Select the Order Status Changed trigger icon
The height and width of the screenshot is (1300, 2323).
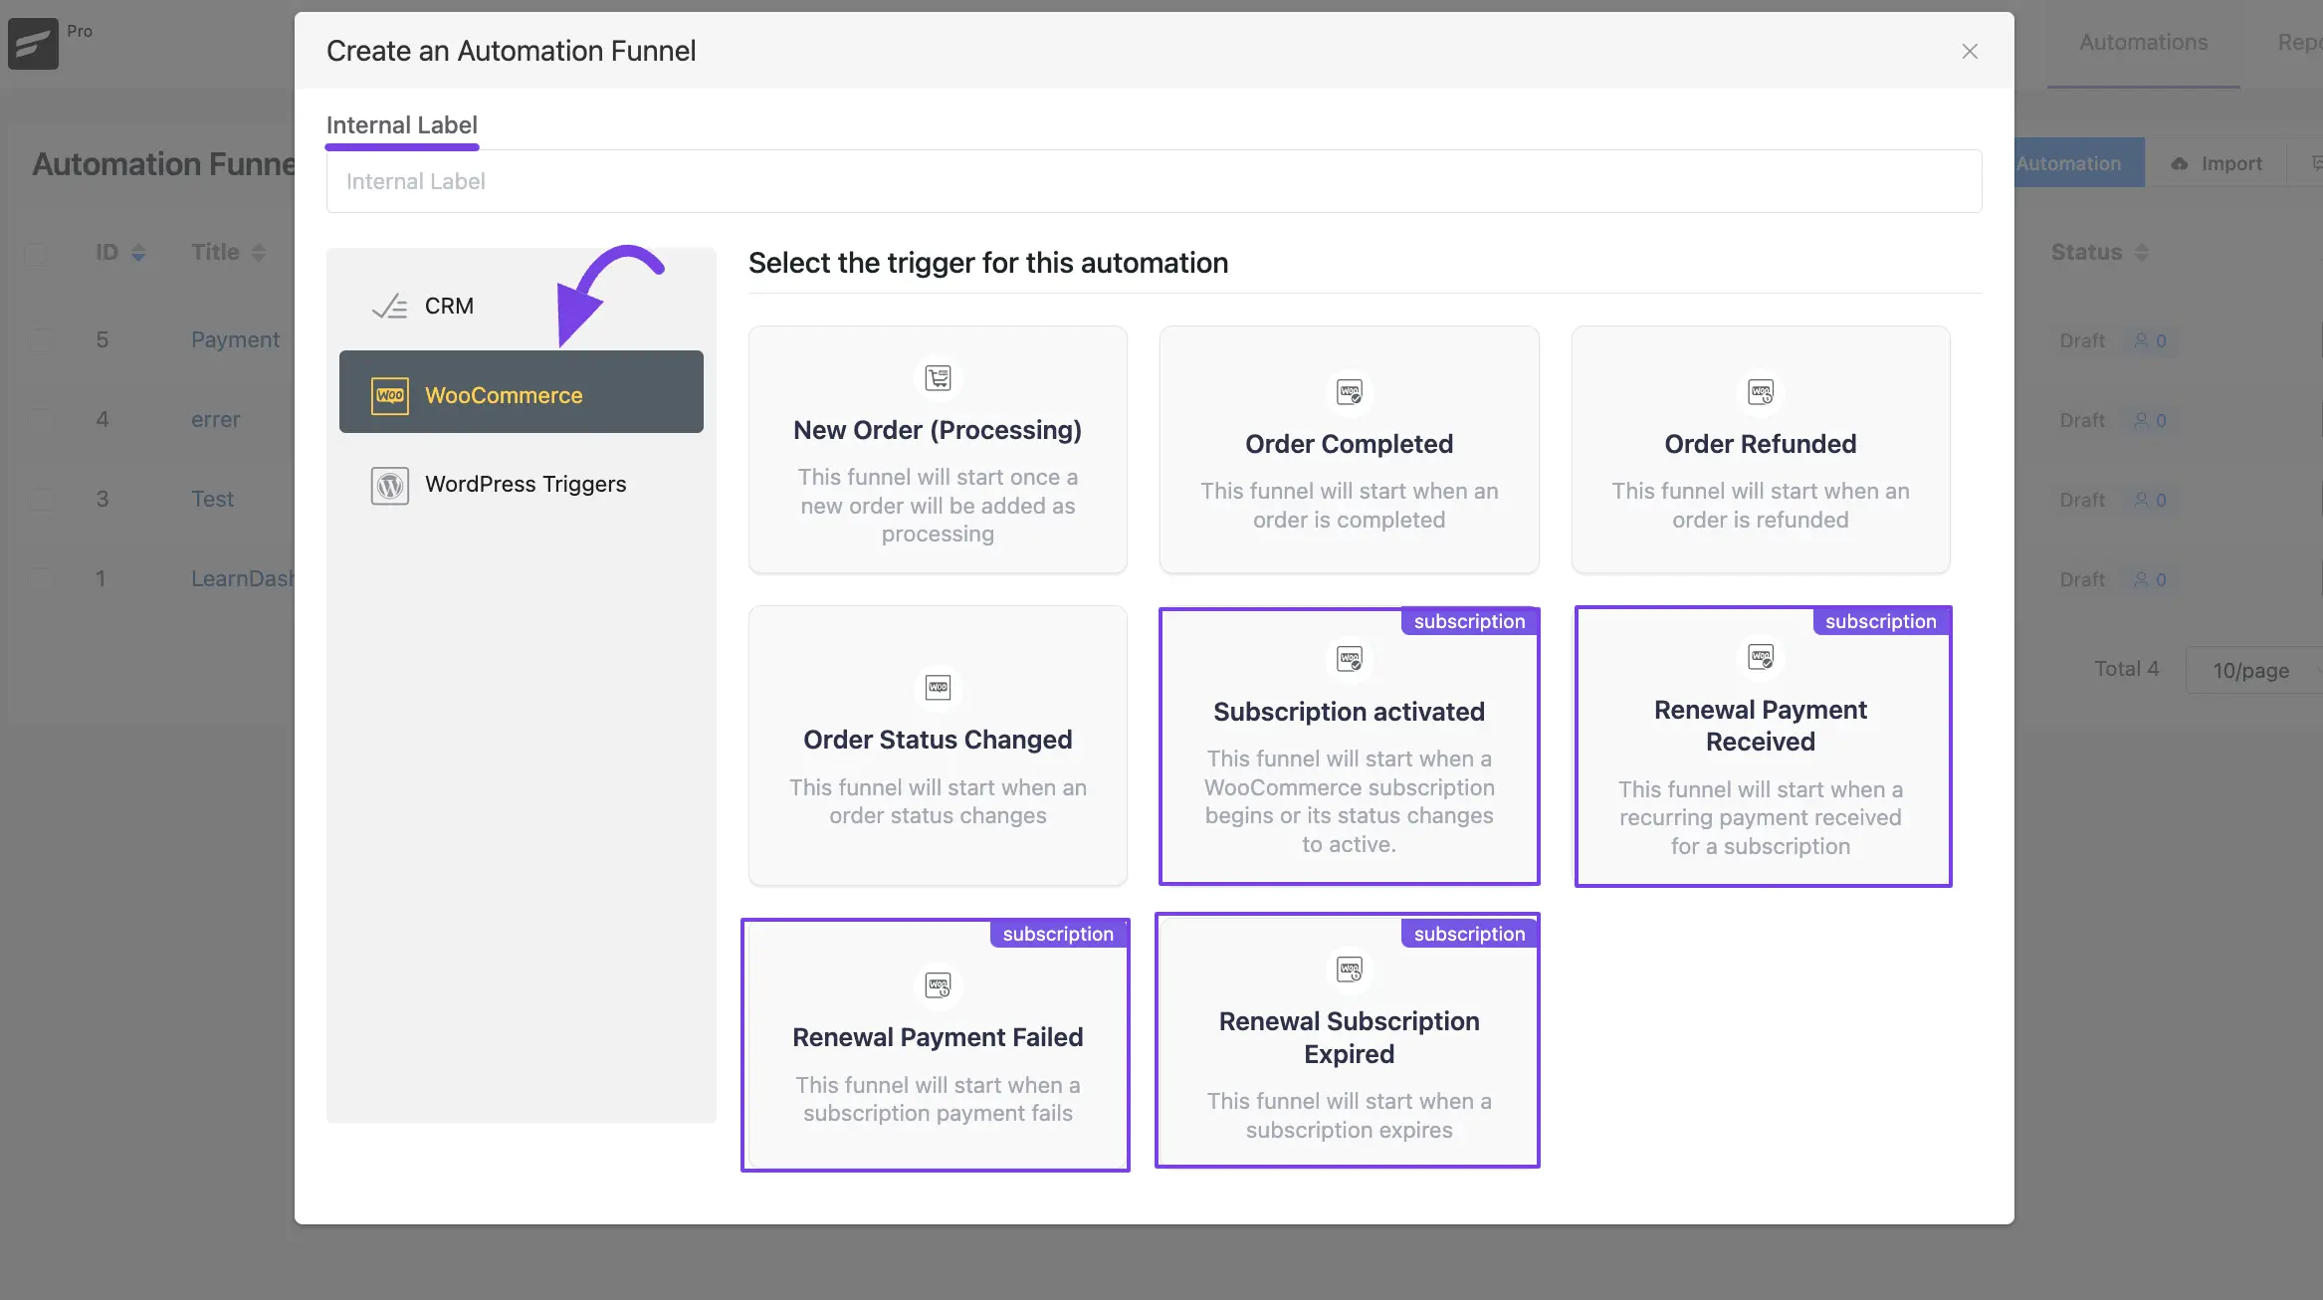coord(939,686)
